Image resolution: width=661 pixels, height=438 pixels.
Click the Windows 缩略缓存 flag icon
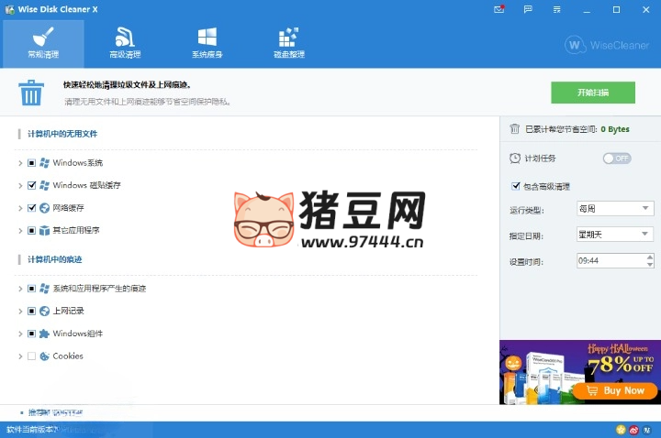44,185
